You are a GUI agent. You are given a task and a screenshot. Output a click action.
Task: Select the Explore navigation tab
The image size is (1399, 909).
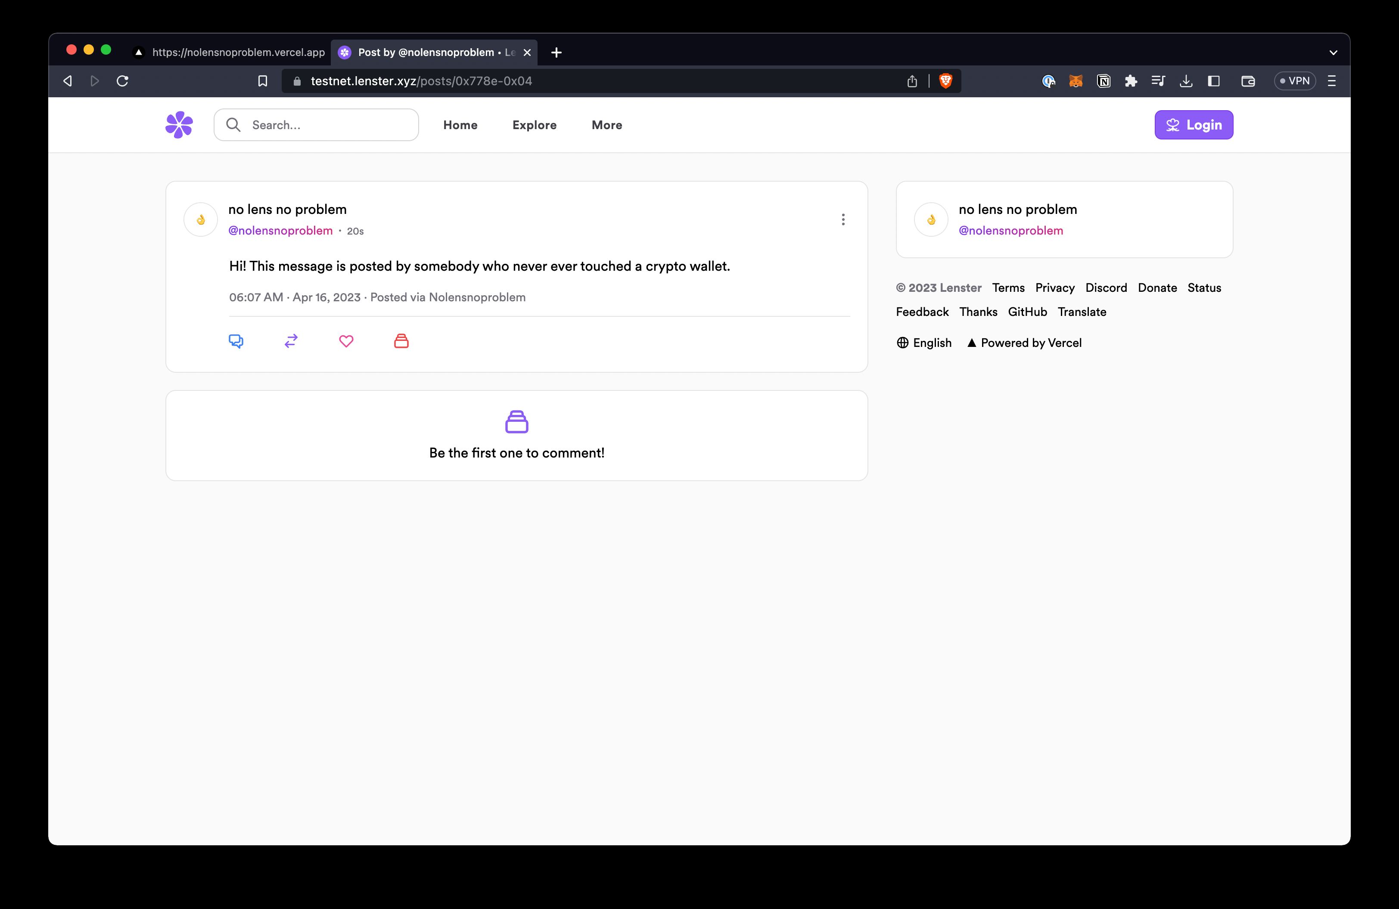pos(534,124)
